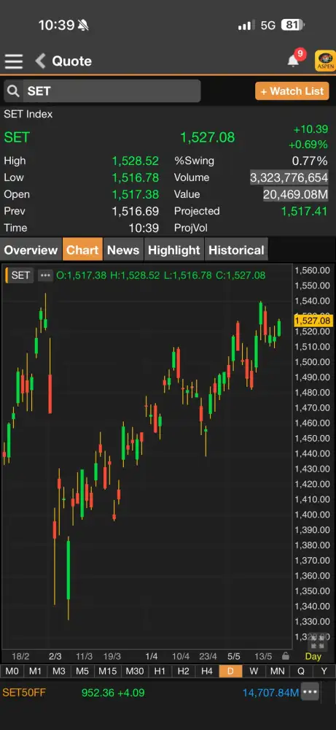Screen dimensions: 336x730
Task: Tap the 13/5 date on chart axis
Action: pos(263,656)
